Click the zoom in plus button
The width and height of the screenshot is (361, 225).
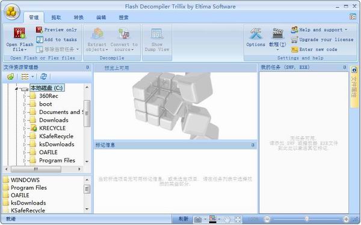click(346, 219)
